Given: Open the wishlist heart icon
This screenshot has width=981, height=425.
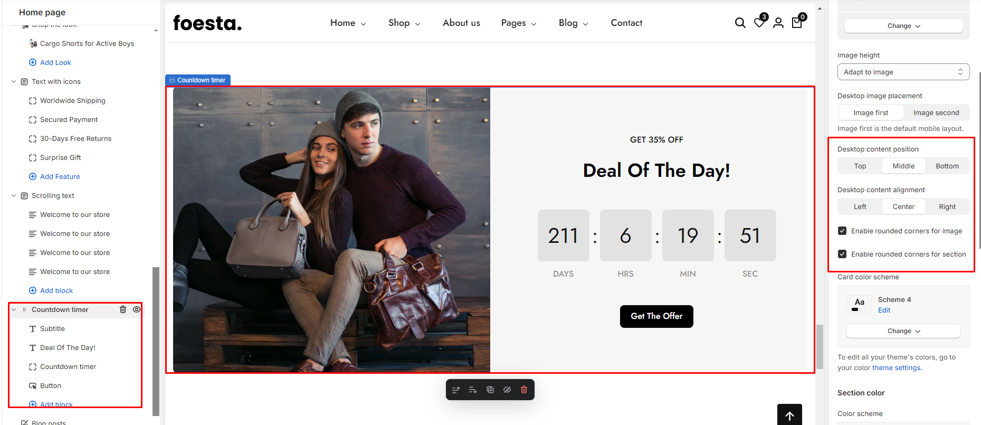Looking at the screenshot, I should [759, 23].
